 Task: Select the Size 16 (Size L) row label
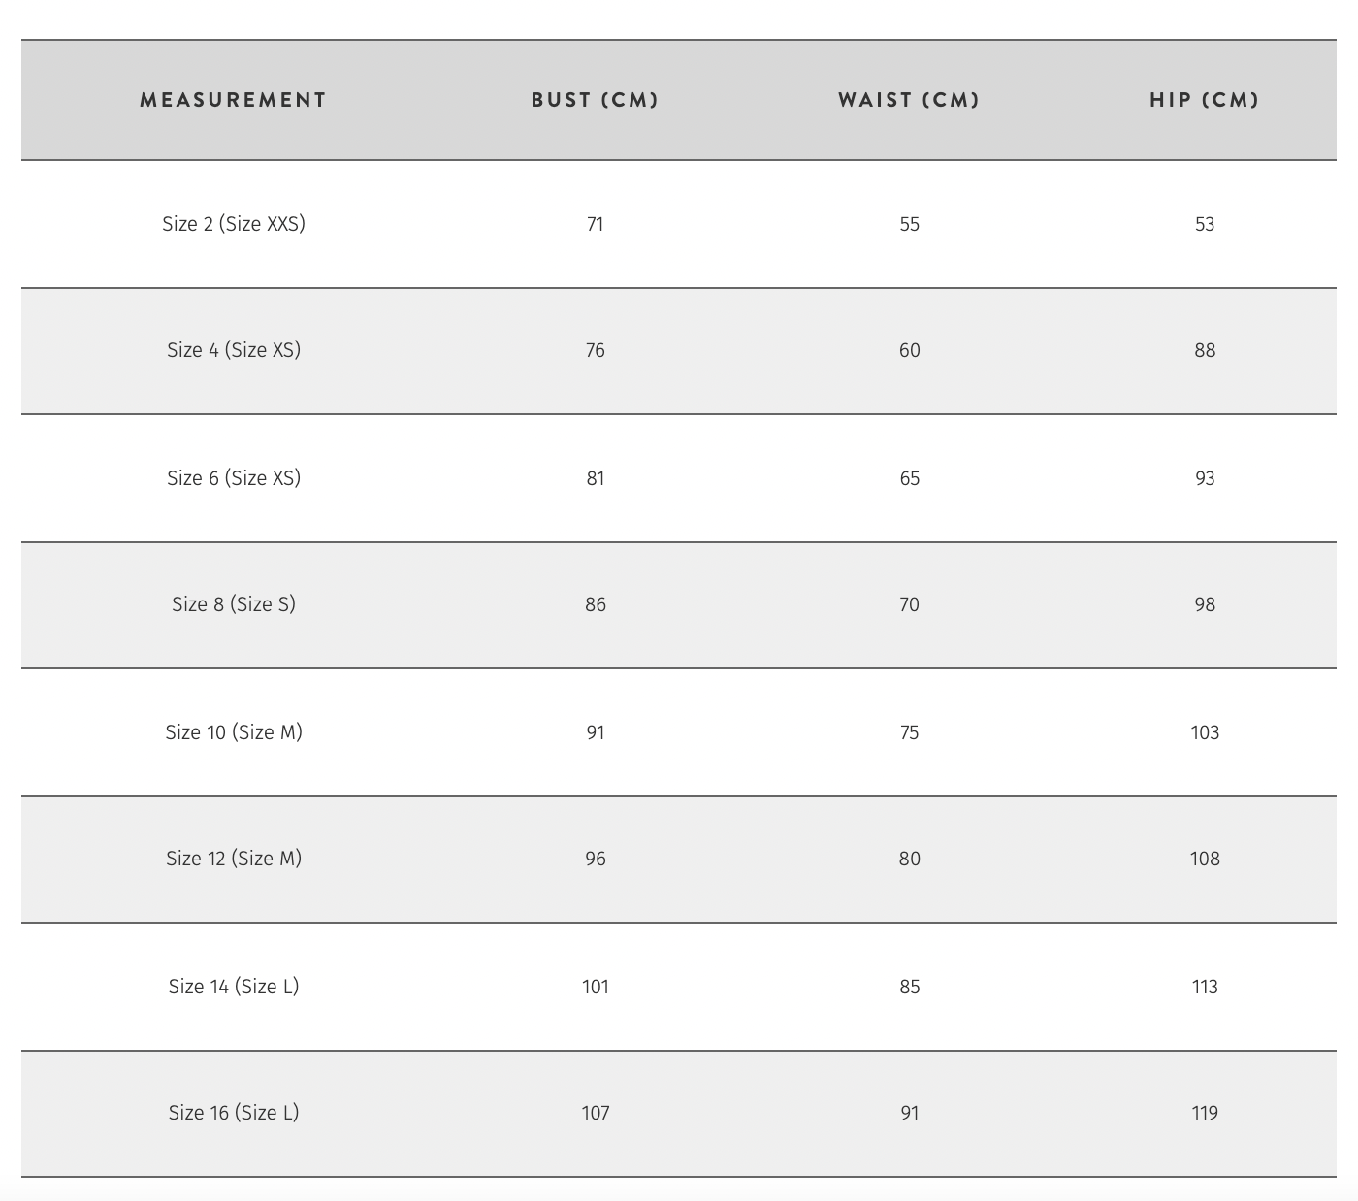tap(233, 1113)
